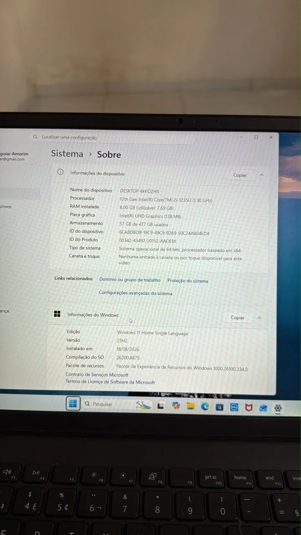The height and width of the screenshot is (535, 301).
Task: Click the Links relacionados label
Action: 73,278
